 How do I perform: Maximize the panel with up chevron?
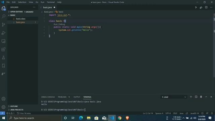(206, 97)
